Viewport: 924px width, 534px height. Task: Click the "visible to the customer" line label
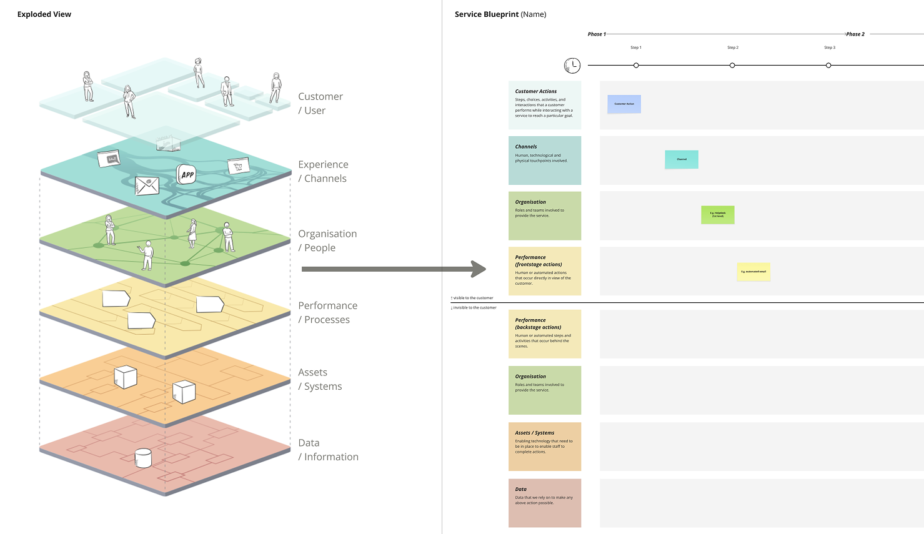tap(472, 298)
